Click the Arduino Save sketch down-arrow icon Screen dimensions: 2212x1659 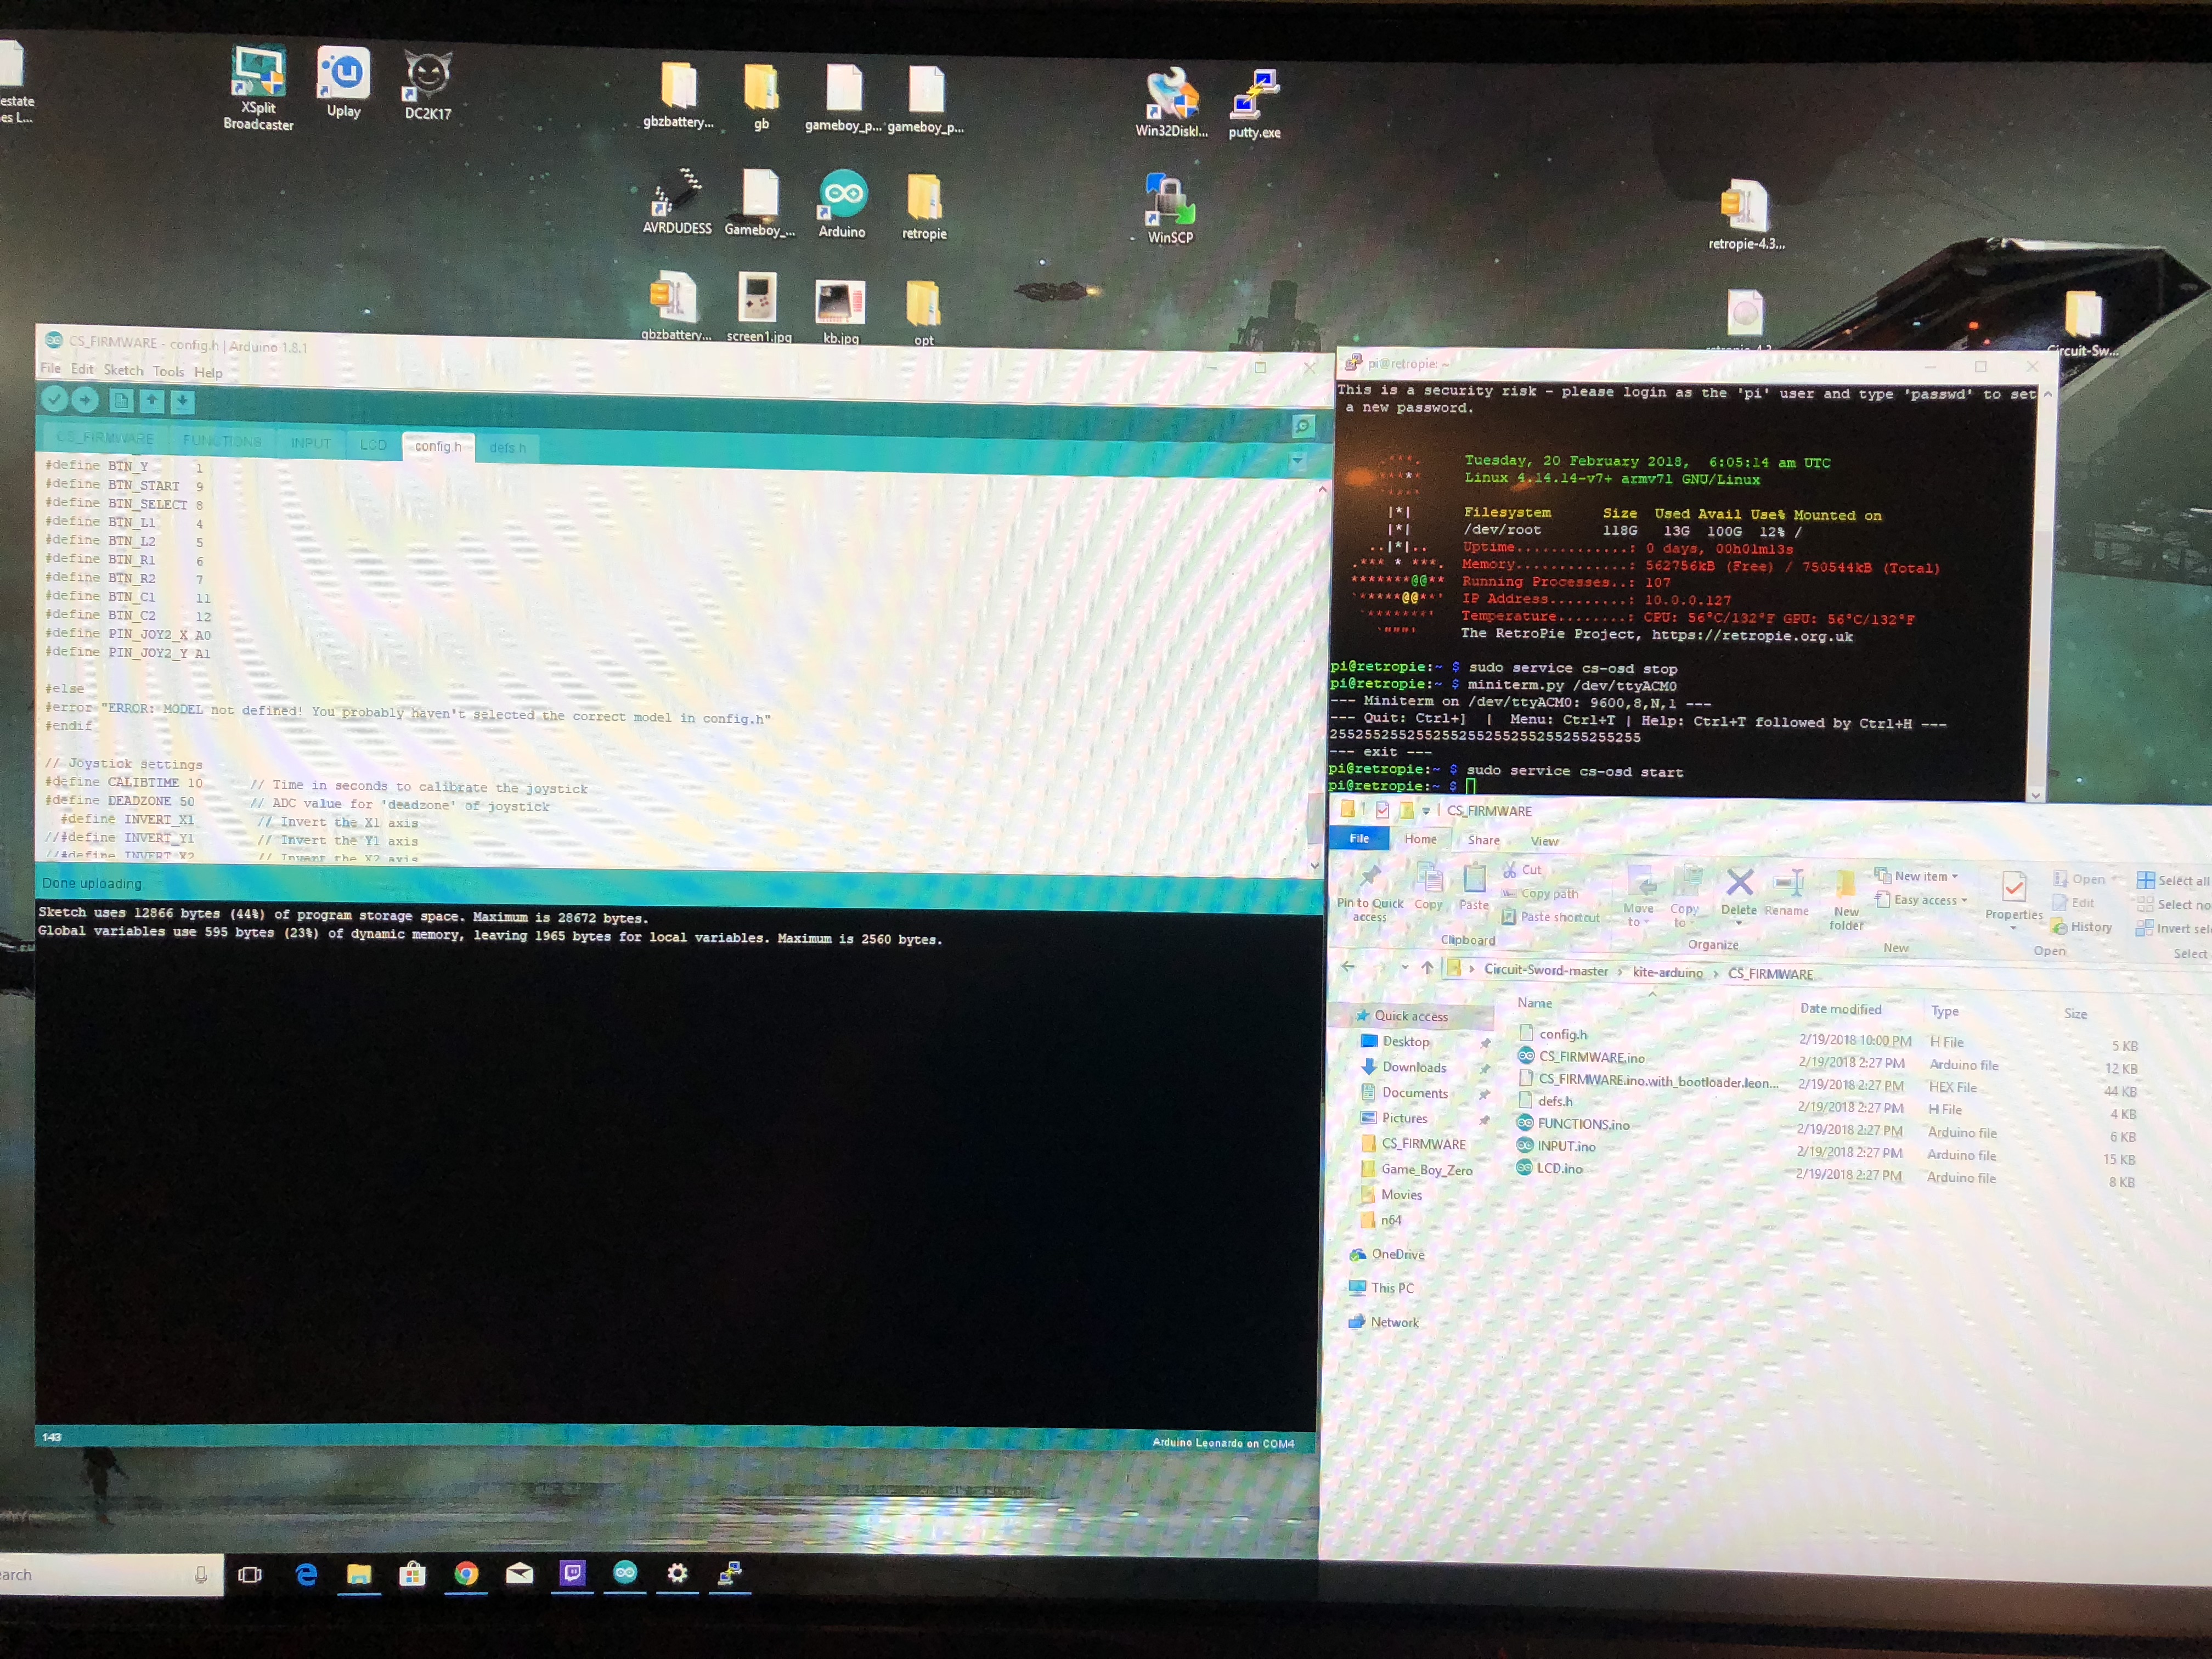click(182, 401)
